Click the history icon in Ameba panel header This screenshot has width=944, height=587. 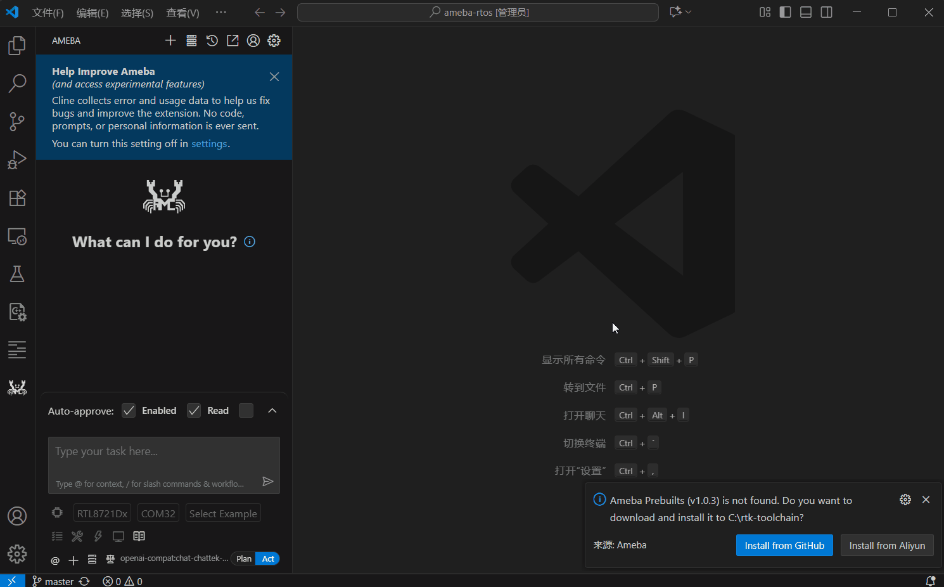212,41
